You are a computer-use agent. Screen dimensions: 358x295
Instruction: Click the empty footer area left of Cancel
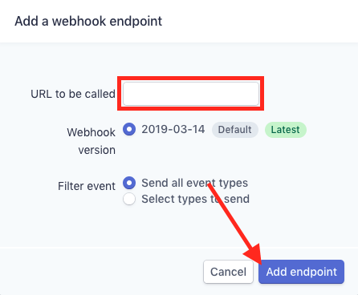pyautogui.click(x=102, y=272)
